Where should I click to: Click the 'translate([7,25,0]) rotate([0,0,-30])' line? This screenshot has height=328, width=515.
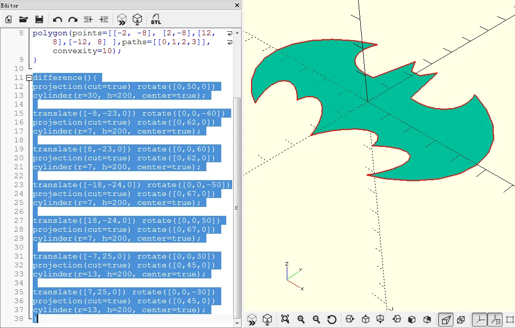(x=124, y=292)
